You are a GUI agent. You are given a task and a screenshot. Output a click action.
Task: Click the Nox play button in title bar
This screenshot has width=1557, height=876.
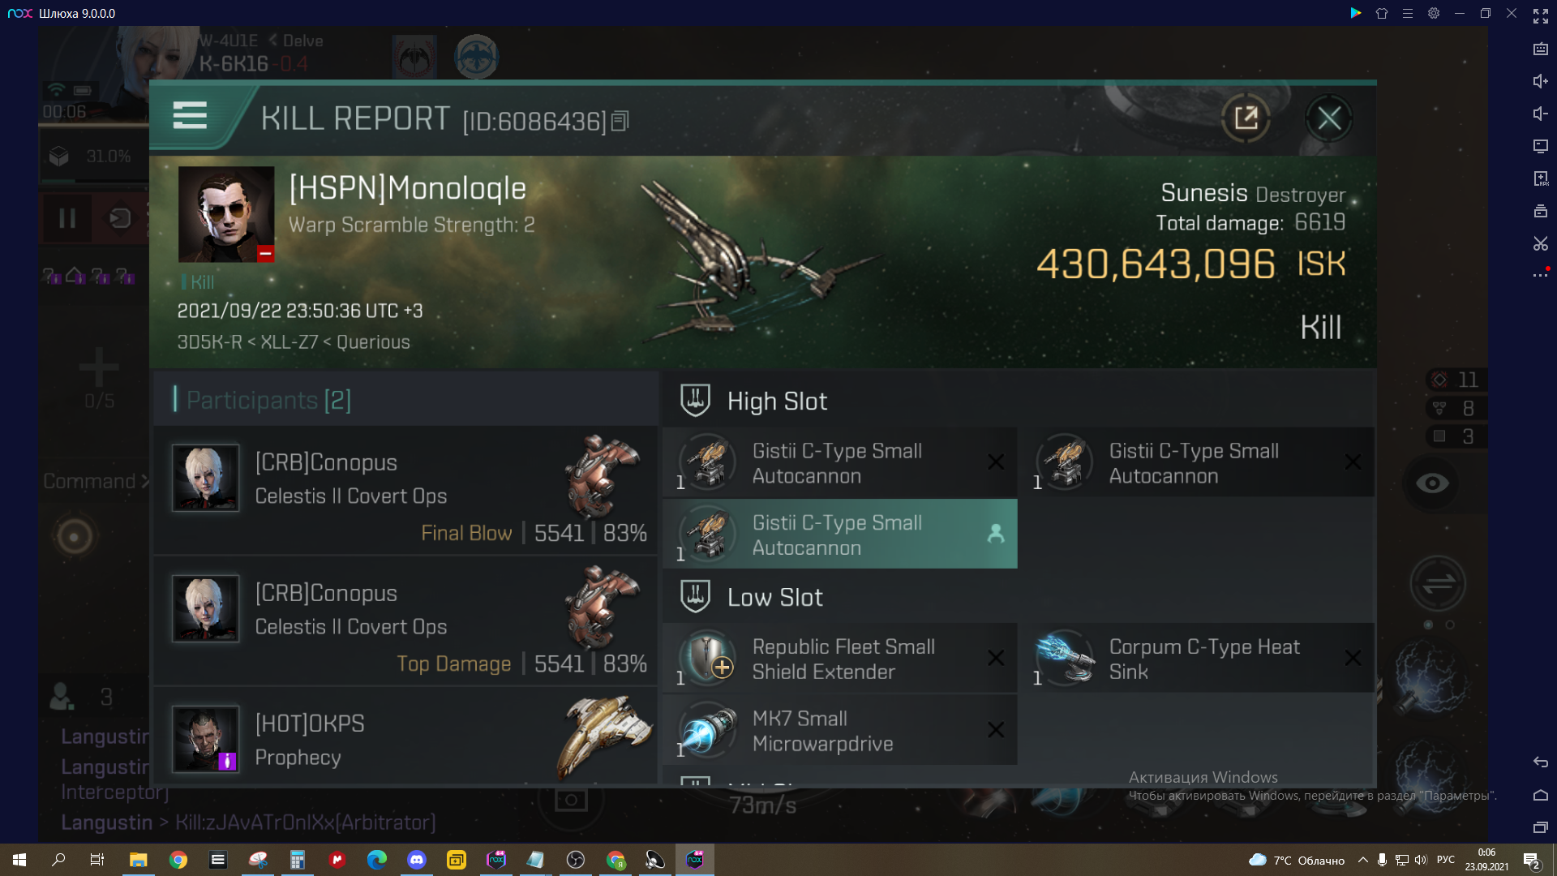pyautogui.click(x=1355, y=13)
